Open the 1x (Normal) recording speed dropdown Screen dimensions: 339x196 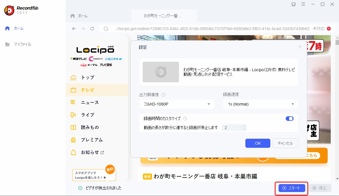tap(260, 104)
